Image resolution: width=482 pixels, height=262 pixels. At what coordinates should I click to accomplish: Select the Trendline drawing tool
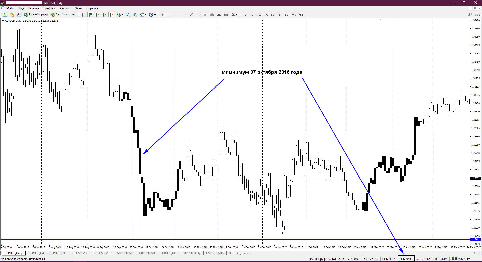coord(191,15)
